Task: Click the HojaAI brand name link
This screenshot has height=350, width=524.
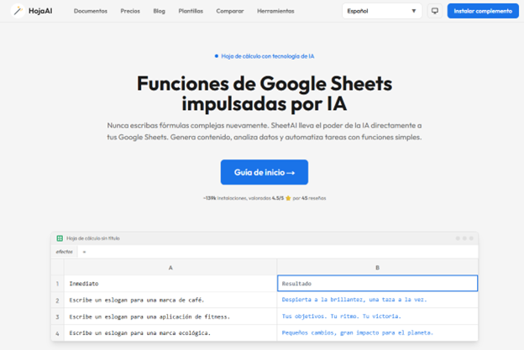Action: coord(40,11)
